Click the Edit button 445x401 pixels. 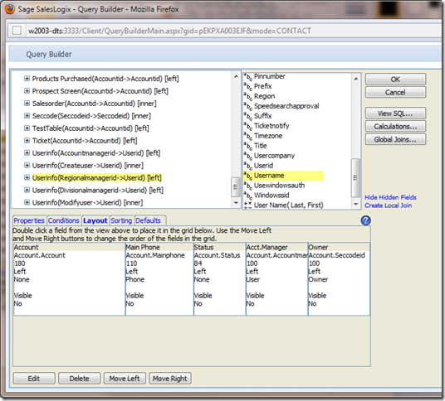(x=34, y=379)
